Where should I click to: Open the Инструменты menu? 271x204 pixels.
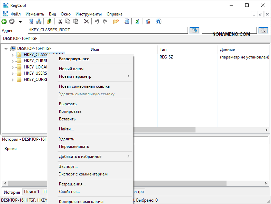89,14
